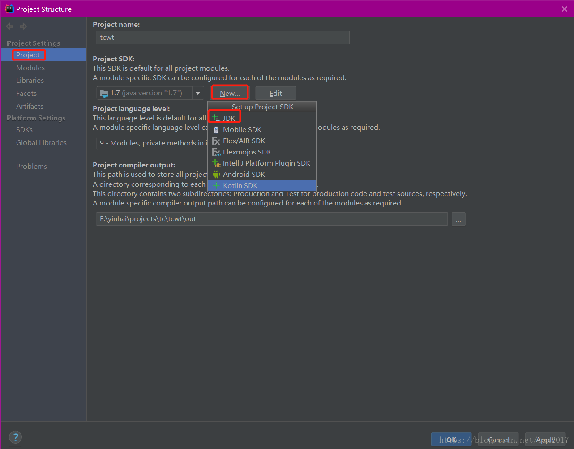Click the SDK folder icon in the combo box
The width and height of the screenshot is (574, 449).
tap(104, 93)
